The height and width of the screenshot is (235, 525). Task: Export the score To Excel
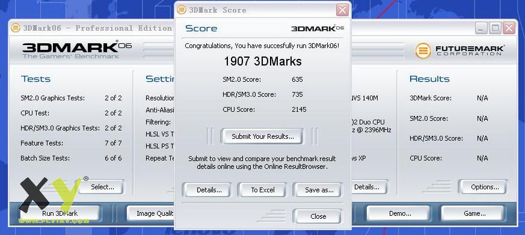click(x=262, y=190)
